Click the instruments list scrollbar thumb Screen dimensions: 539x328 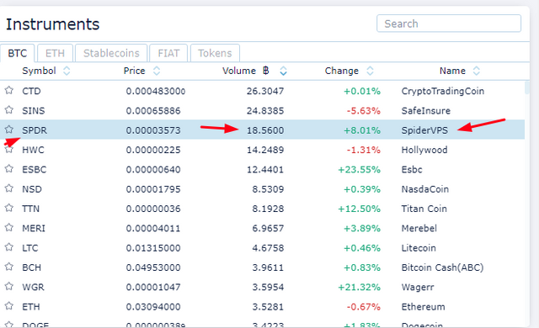pos(527,87)
